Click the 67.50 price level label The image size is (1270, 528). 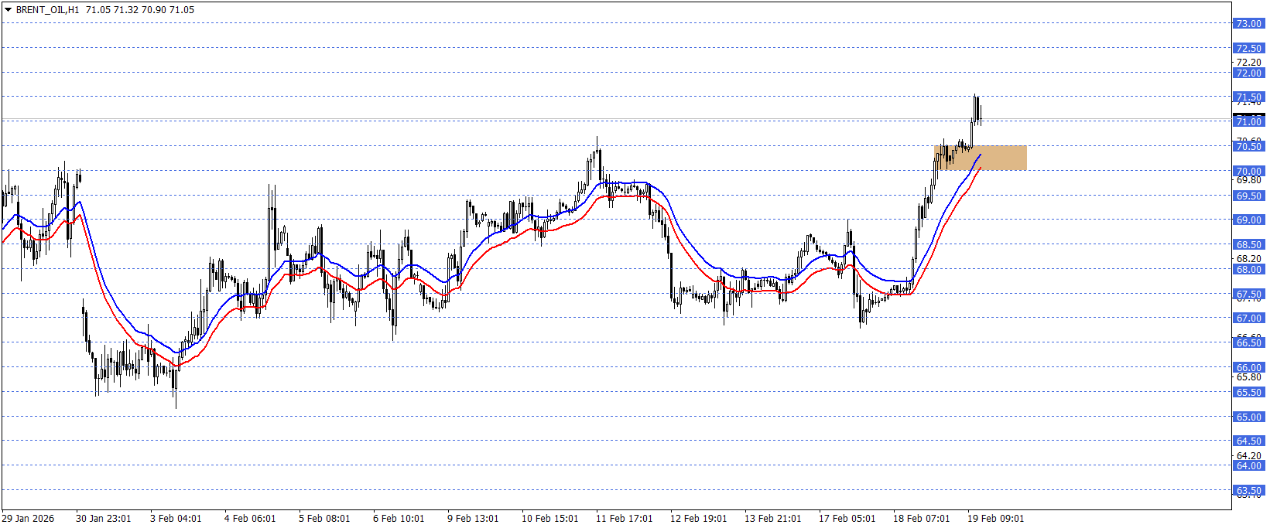(1248, 294)
